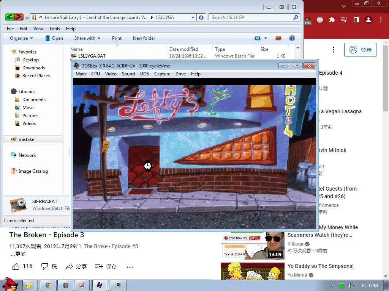389x291 pixels.
Task: Open DOSBox-X CPU menu
Action: 95,74
